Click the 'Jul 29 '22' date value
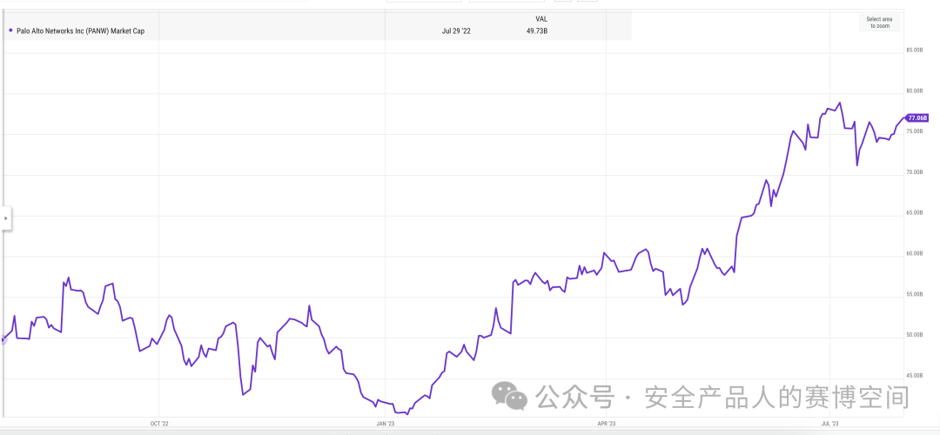 click(x=456, y=30)
